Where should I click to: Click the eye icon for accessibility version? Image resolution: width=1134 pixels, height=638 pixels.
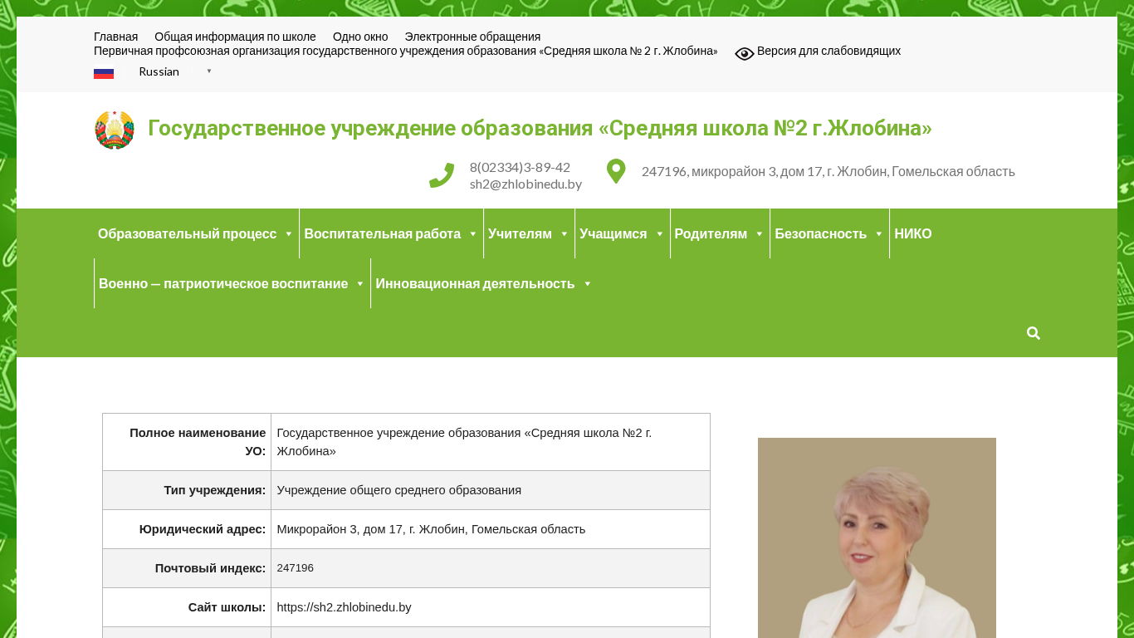pos(744,53)
